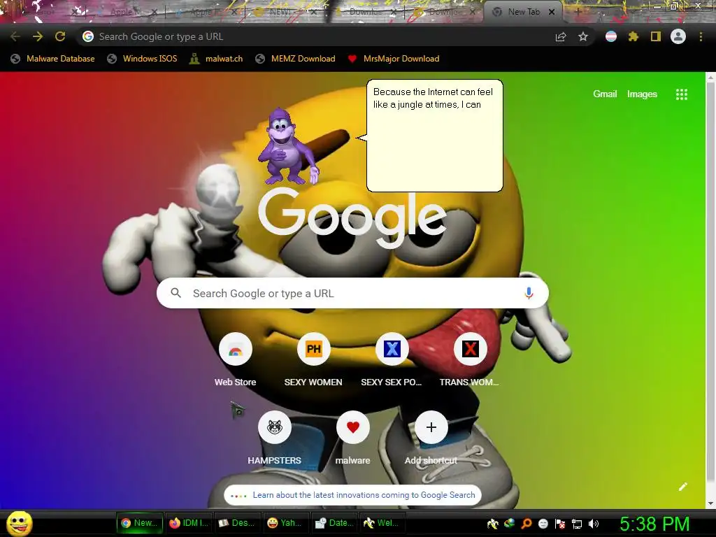Open the Images link

pos(642,94)
